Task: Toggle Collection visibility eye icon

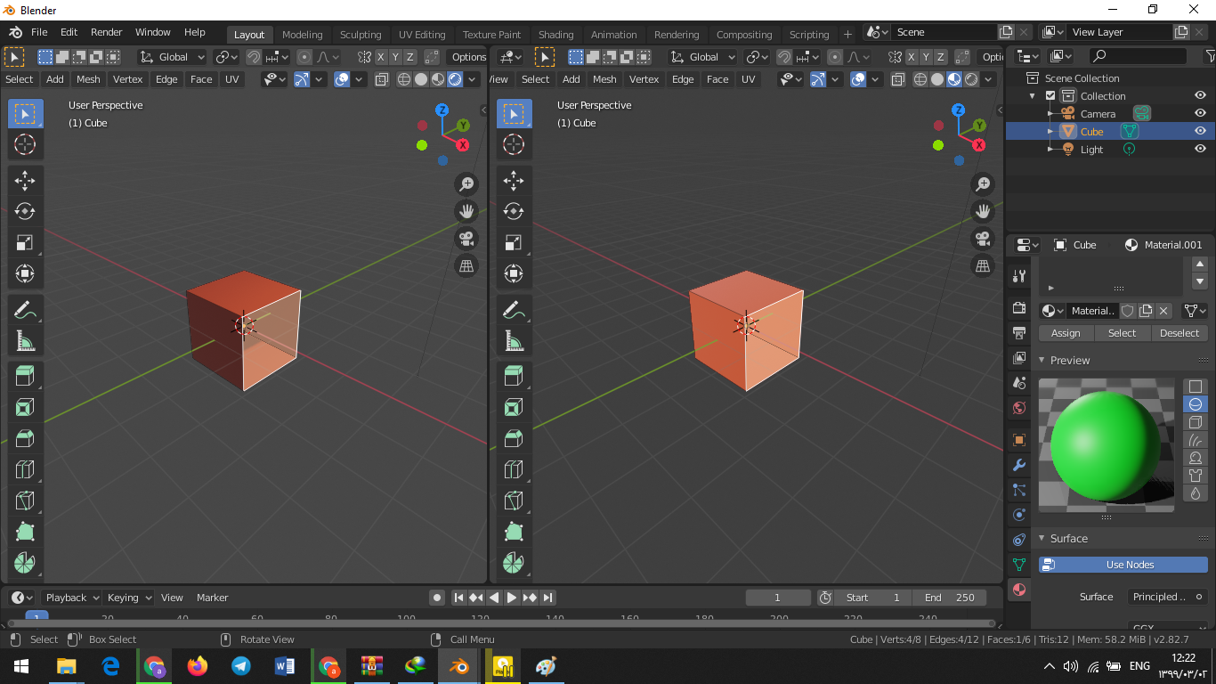Action: [1200, 95]
